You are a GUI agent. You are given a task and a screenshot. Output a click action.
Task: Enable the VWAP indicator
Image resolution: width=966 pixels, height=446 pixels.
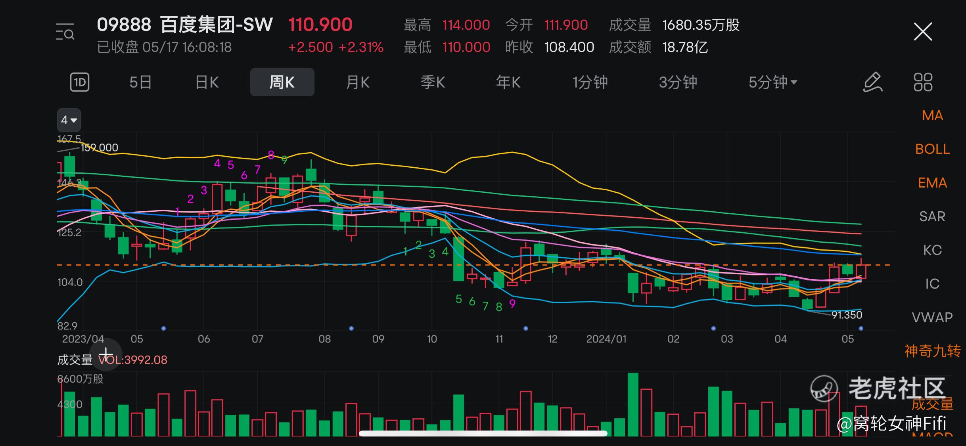pos(932,318)
